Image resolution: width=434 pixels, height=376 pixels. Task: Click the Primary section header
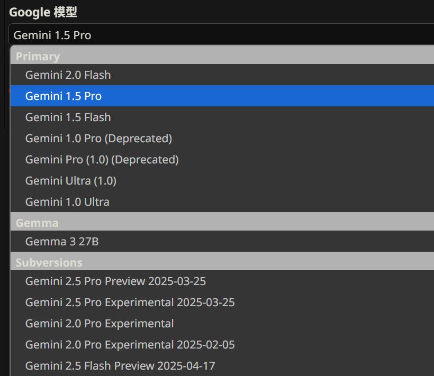(x=38, y=56)
